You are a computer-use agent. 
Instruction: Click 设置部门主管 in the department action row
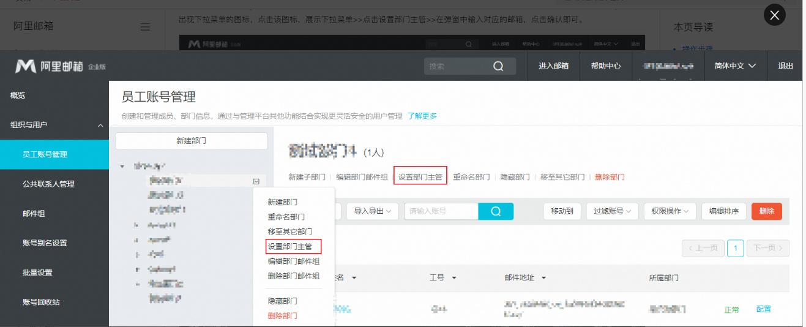coord(420,177)
